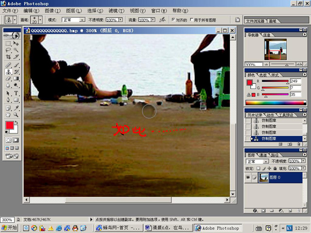Open 填充 fill arrow in Layers panel
The height and width of the screenshot is (233, 311).
(x=303, y=168)
